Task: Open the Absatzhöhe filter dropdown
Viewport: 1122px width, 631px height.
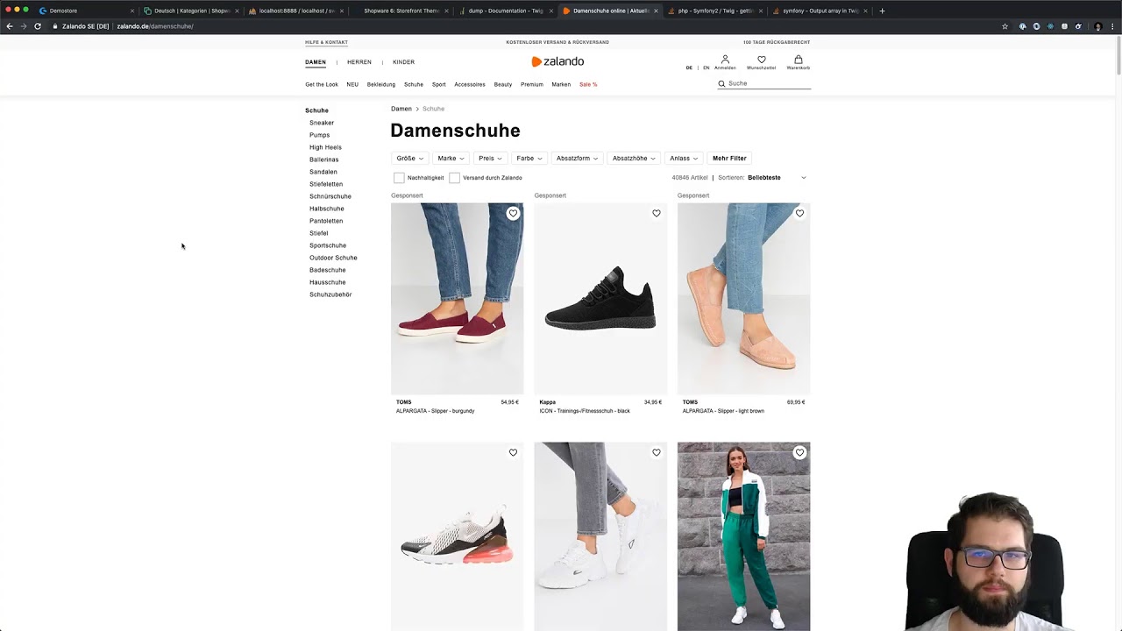Action: 634,159
